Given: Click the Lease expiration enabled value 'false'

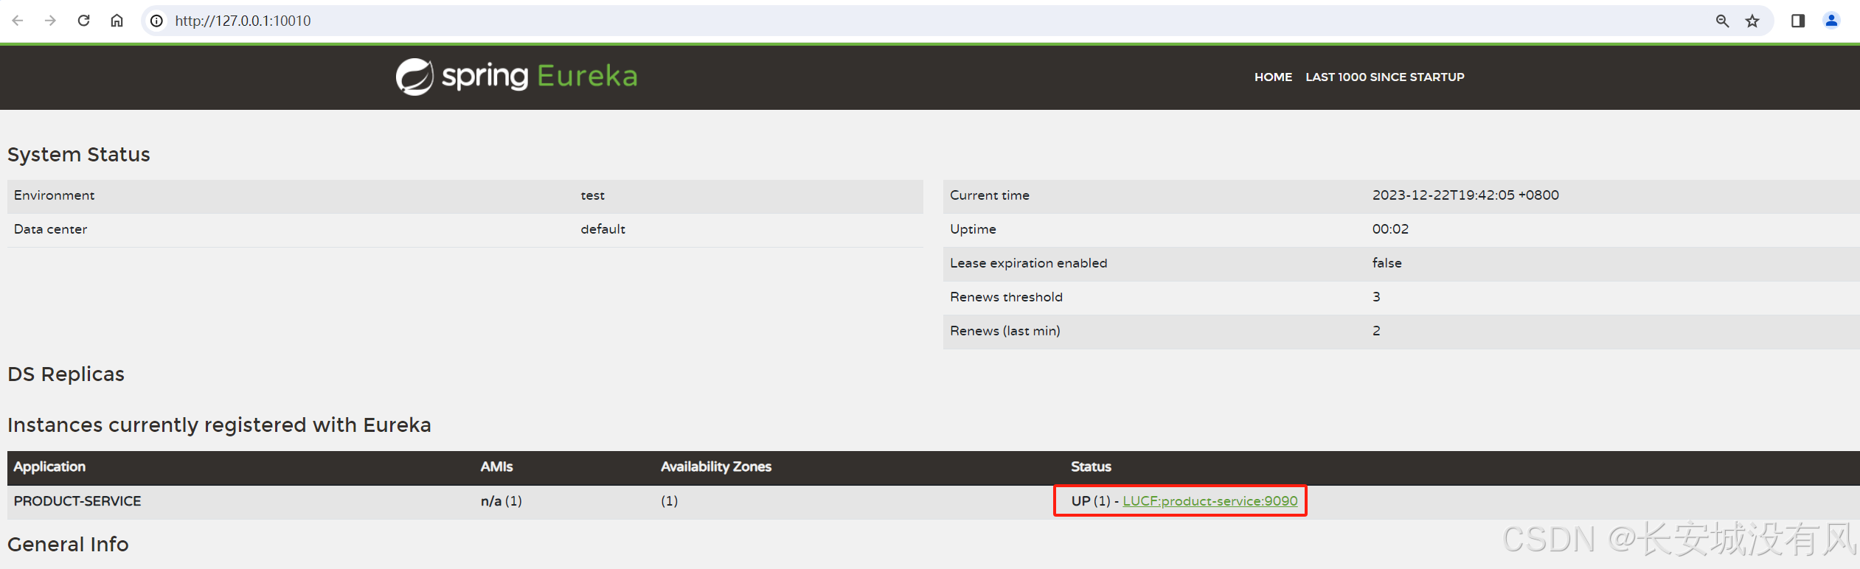Looking at the screenshot, I should [1387, 263].
